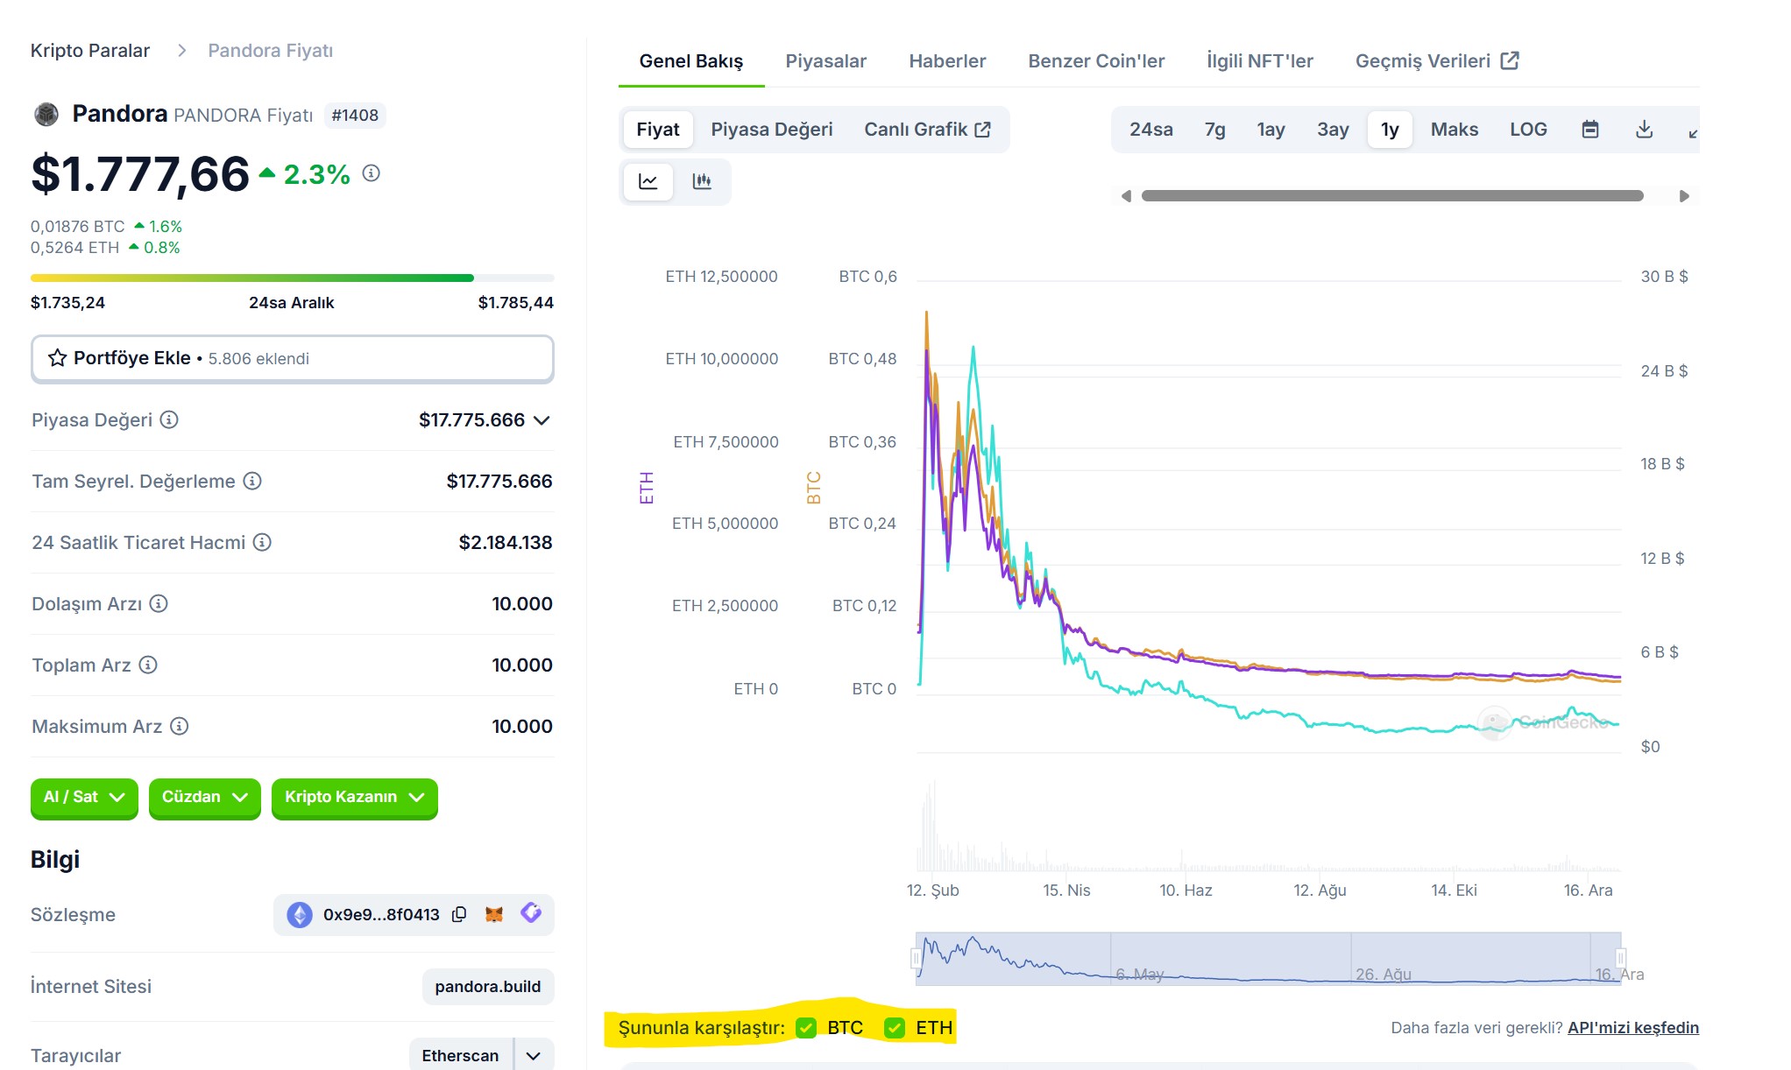Show Tam Seyrel. Değerleme info icon
This screenshot has width=1791, height=1070.
coord(252,481)
